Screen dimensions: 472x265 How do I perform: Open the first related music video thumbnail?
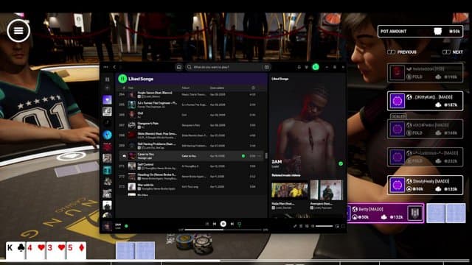289,190
